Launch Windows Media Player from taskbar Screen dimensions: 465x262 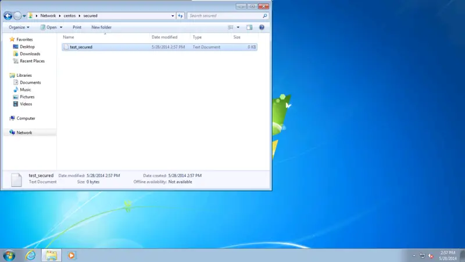(x=71, y=256)
